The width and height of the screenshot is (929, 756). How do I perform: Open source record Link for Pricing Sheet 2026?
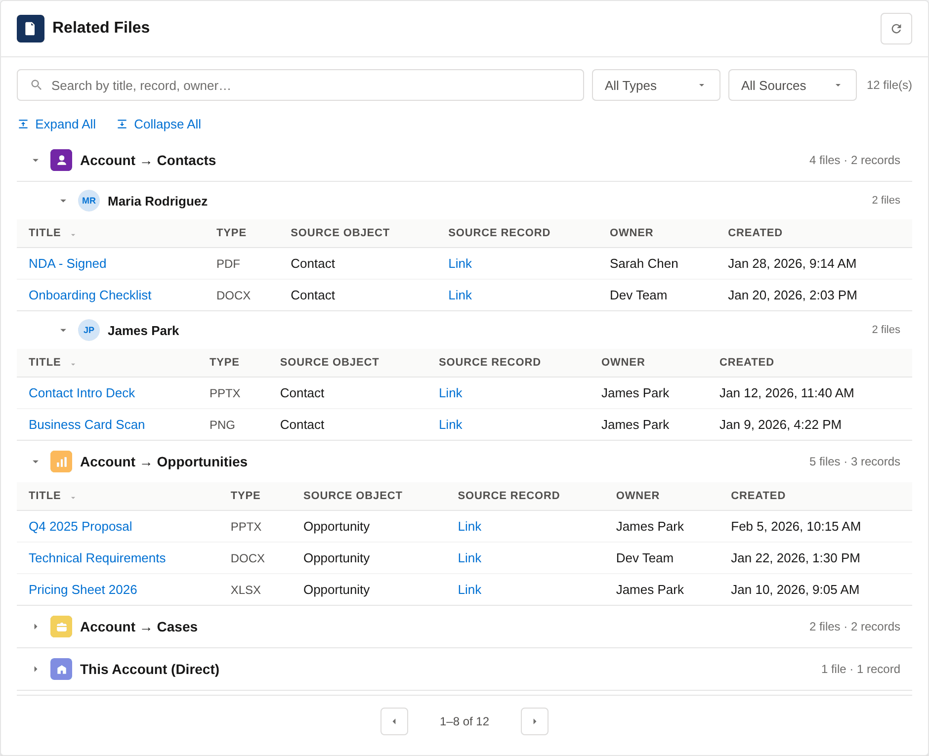coord(469,589)
